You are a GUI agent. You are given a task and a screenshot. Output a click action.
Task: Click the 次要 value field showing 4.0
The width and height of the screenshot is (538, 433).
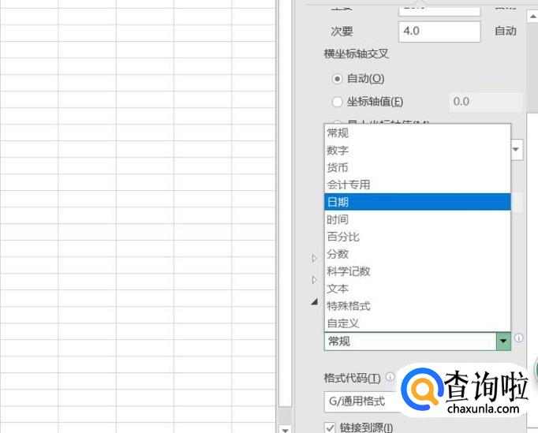[439, 32]
